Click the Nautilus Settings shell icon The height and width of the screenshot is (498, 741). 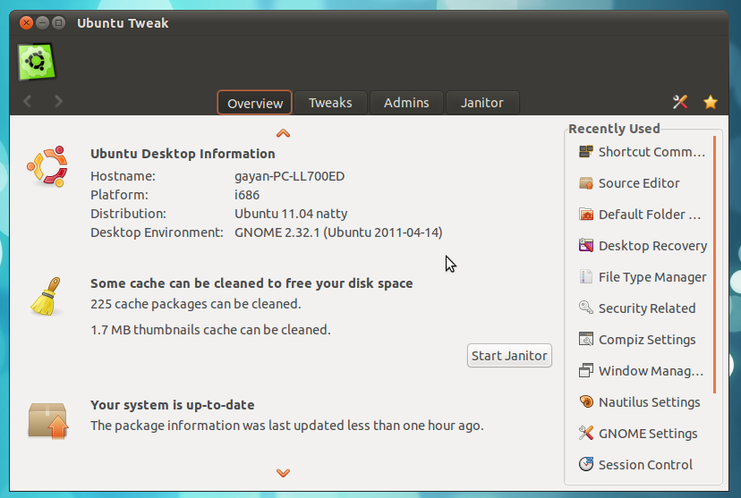[x=586, y=401]
